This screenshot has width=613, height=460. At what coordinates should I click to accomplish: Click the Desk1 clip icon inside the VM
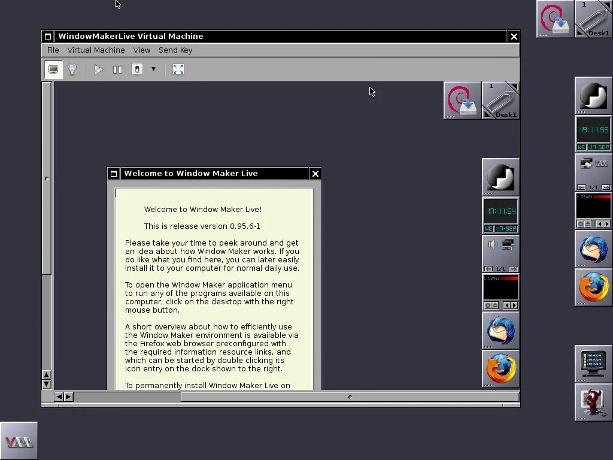[x=501, y=101]
